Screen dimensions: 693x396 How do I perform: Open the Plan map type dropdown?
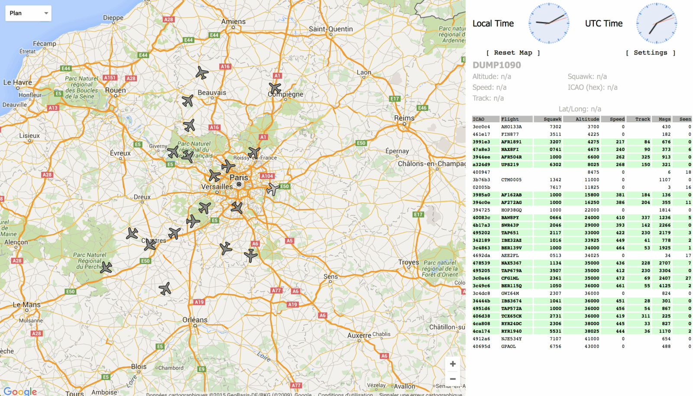28,13
